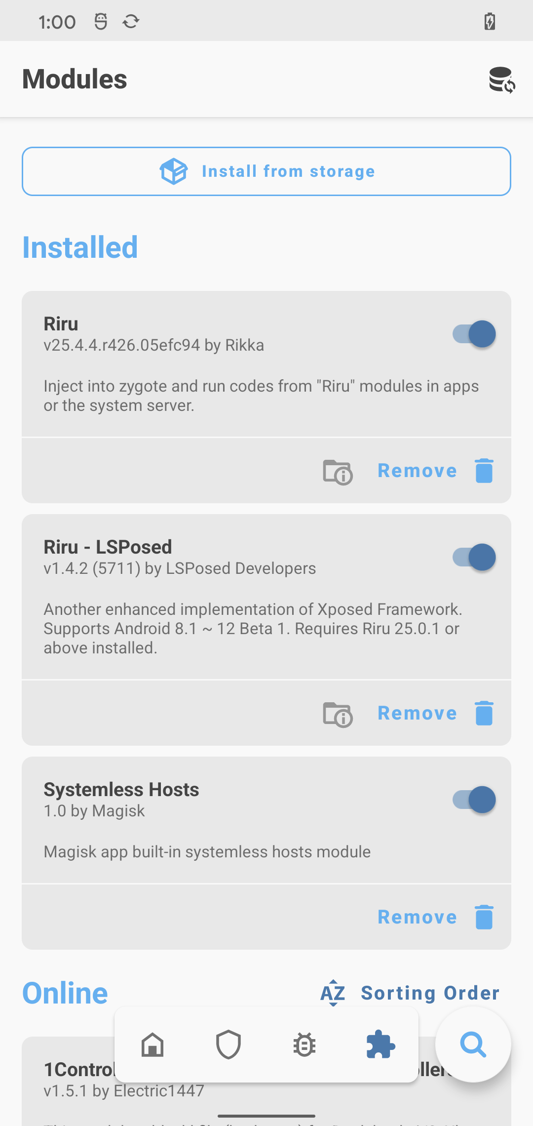Disable the Riru - LSPosed toggle
The image size is (533, 1126).
(x=474, y=557)
